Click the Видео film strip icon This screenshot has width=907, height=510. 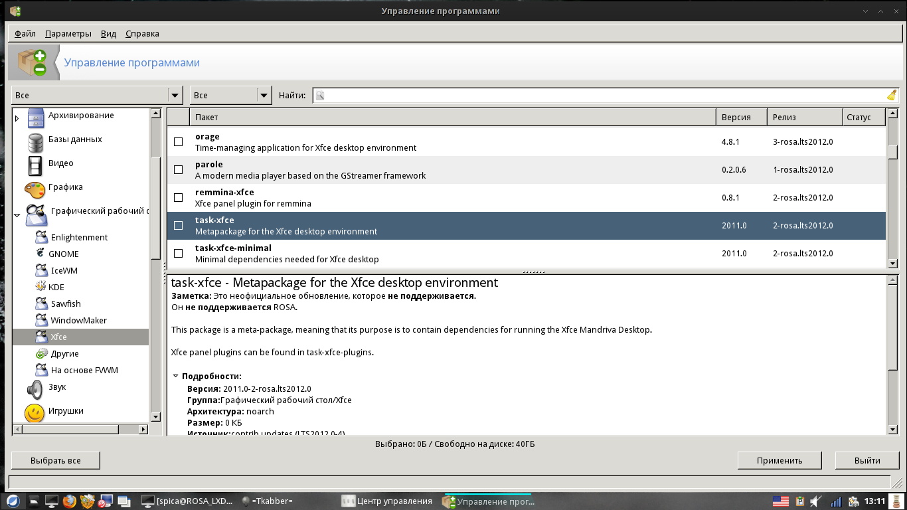point(36,165)
